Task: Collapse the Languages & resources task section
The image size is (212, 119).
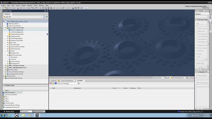Action: 196,72
